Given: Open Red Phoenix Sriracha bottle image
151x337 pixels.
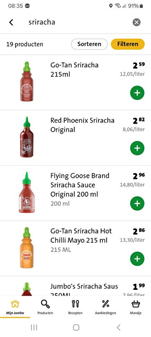Looking at the screenshot, I should [27, 137].
